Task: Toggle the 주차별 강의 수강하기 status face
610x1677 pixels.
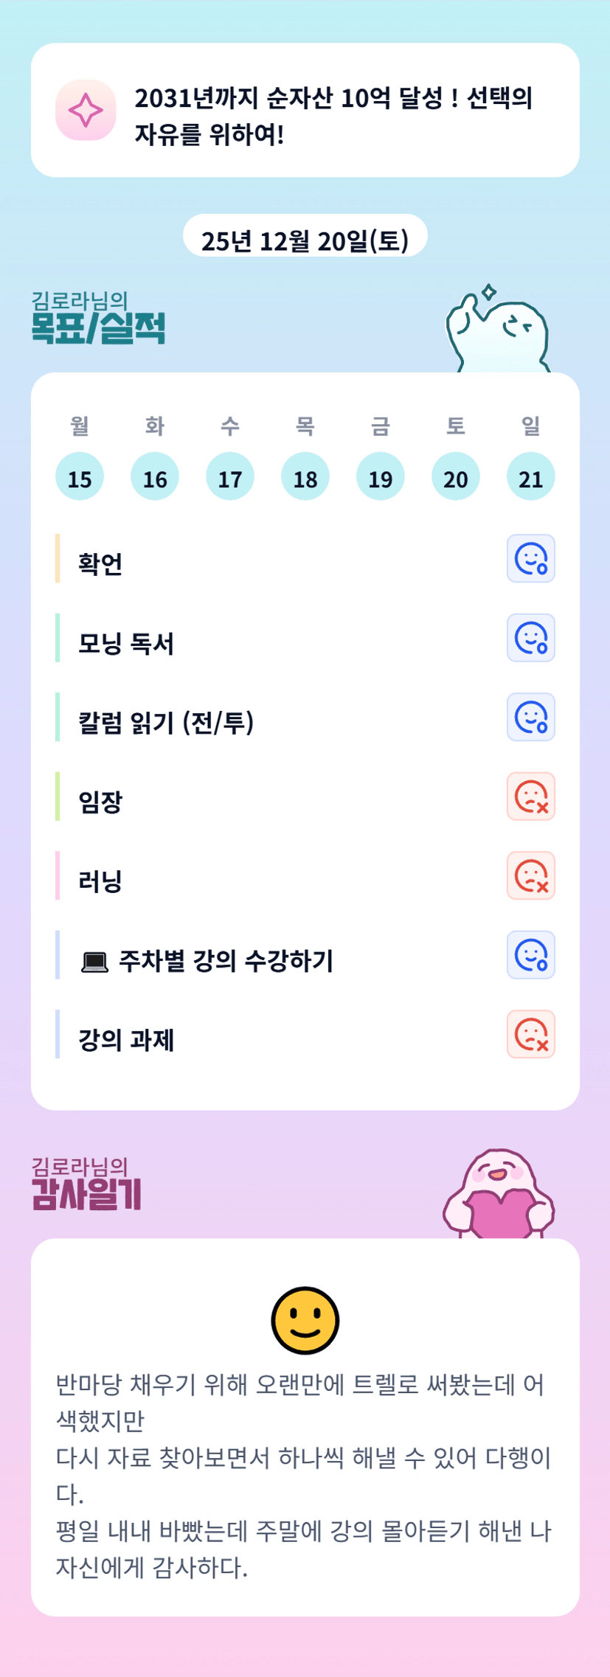Action: point(530,955)
